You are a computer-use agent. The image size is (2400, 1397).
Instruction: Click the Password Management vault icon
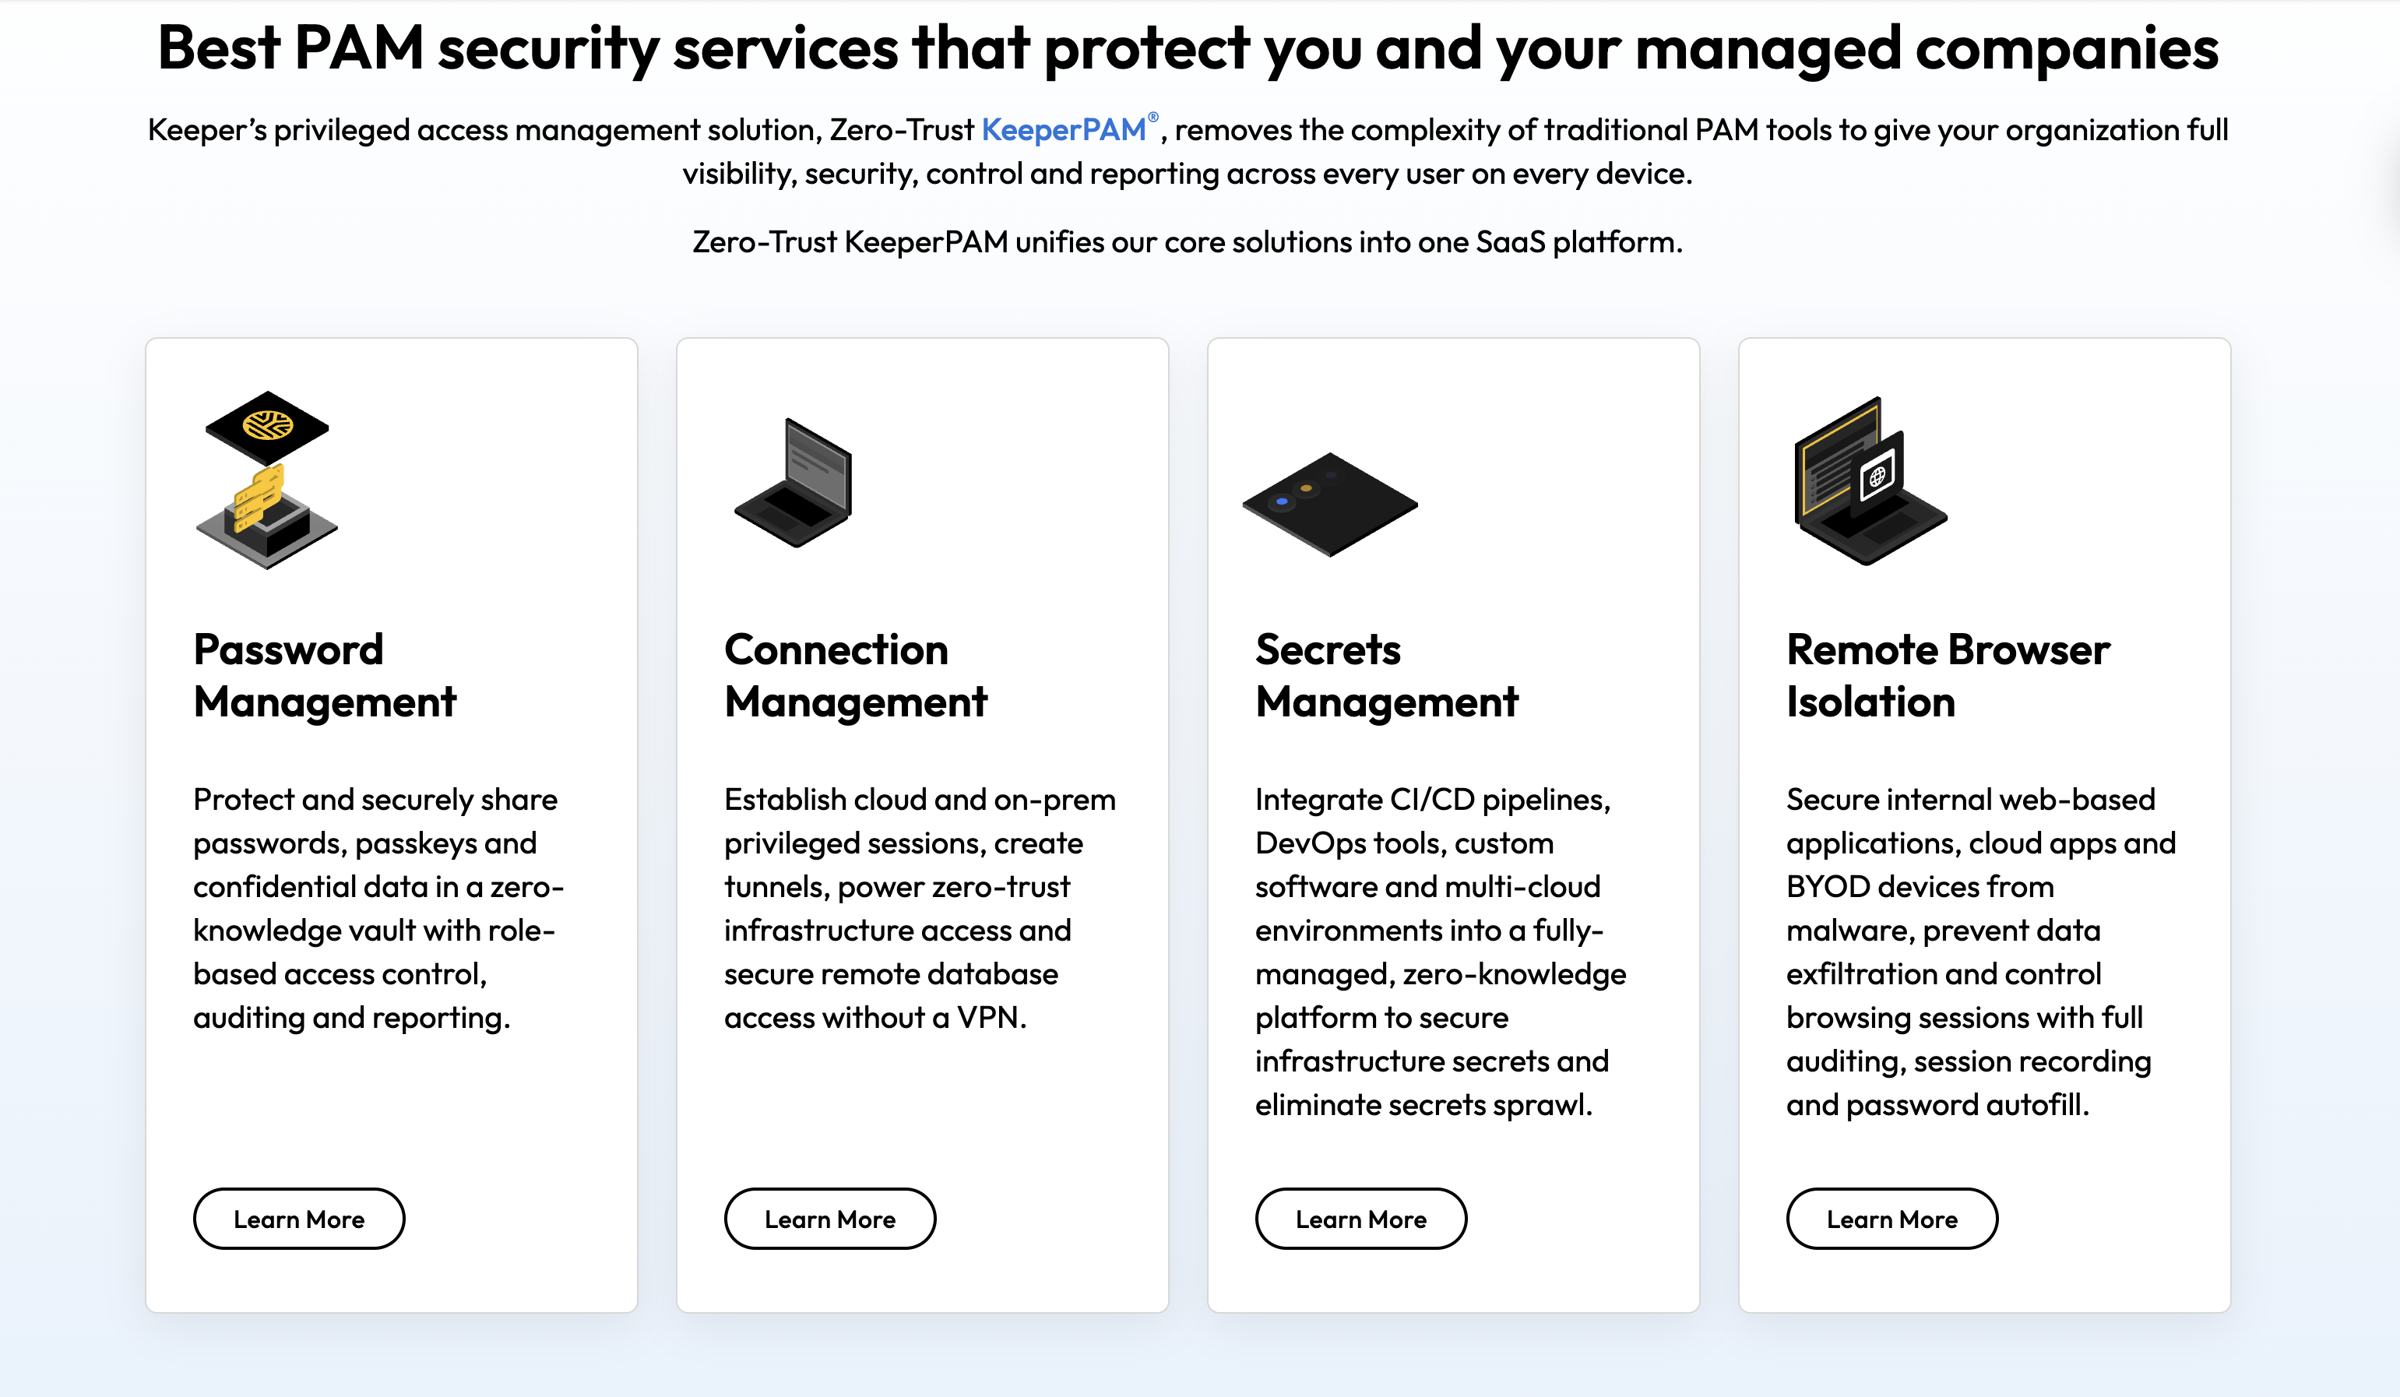point(268,480)
